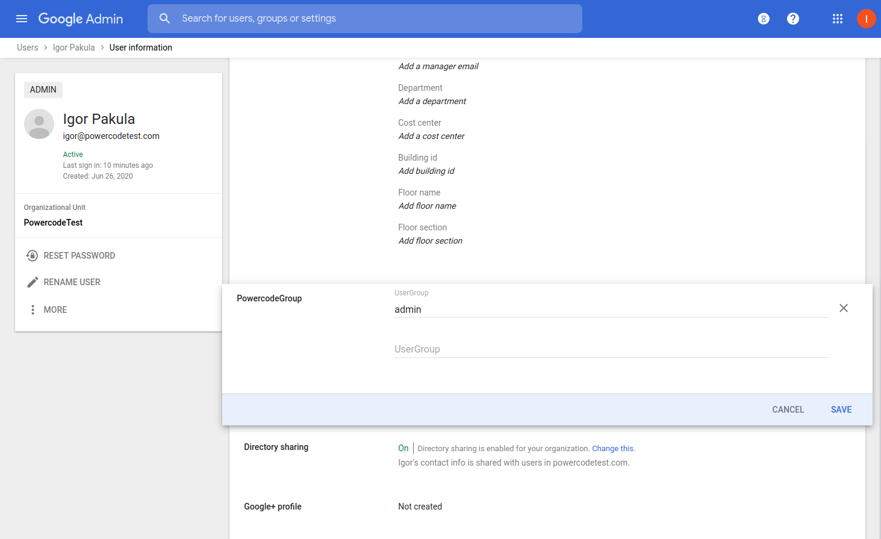Image resolution: width=881 pixels, height=539 pixels.
Task: Click RENAME USER
Action: pyautogui.click(x=72, y=282)
